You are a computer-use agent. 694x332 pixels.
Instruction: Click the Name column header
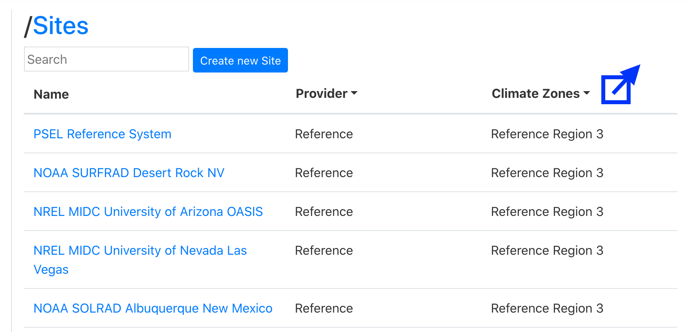pyautogui.click(x=51, y=94)
